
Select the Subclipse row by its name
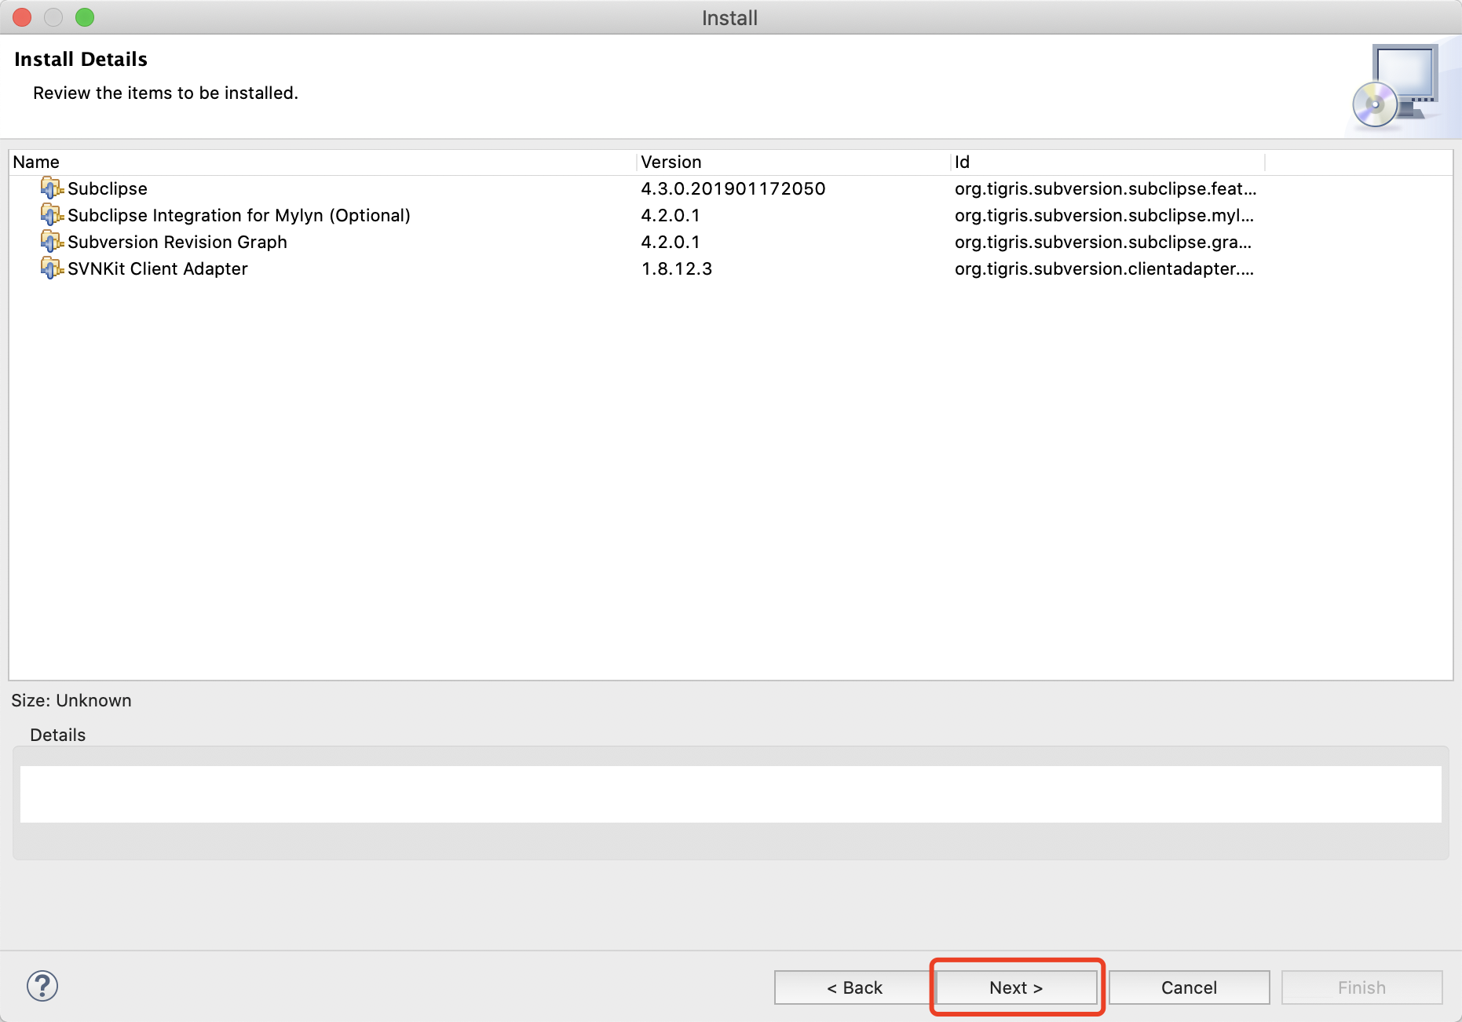tap(108, 188)
